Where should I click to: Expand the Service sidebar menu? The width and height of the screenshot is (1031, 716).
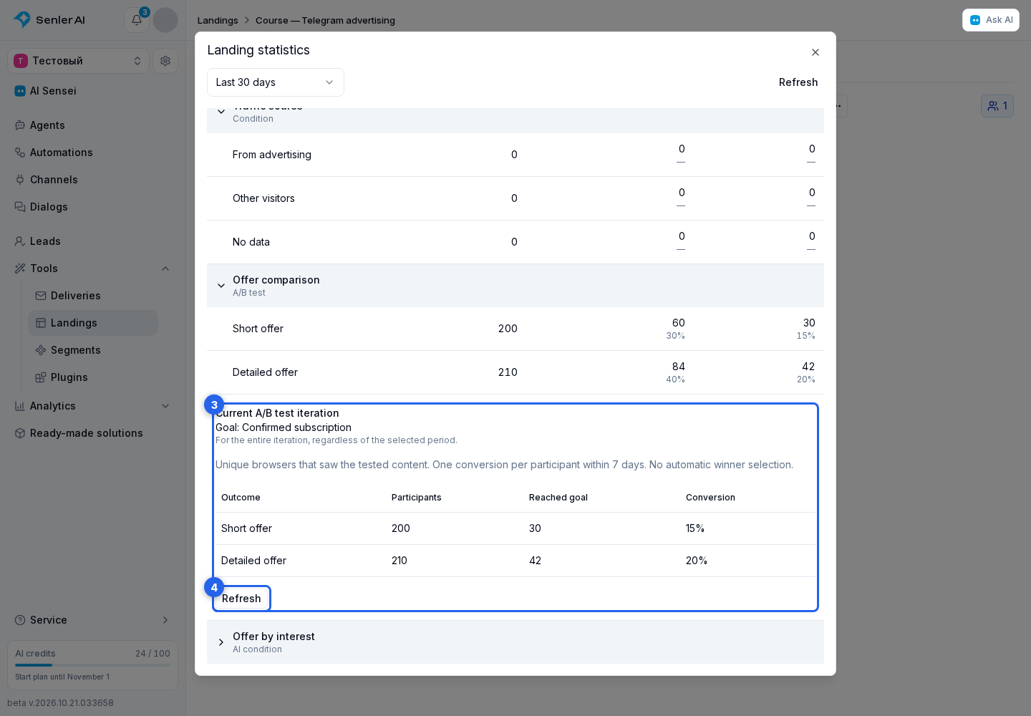(x=93, y=620)
